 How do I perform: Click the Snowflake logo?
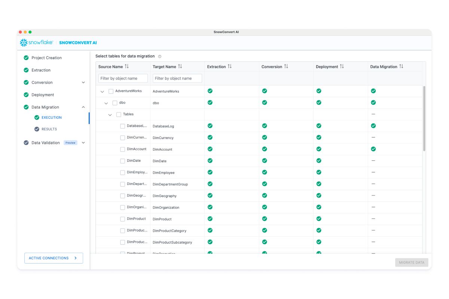[x=36, y=43]
